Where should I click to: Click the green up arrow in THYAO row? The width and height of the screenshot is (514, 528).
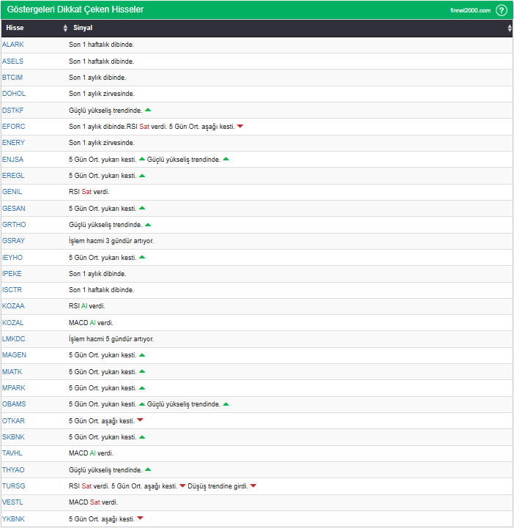[148, 469]
